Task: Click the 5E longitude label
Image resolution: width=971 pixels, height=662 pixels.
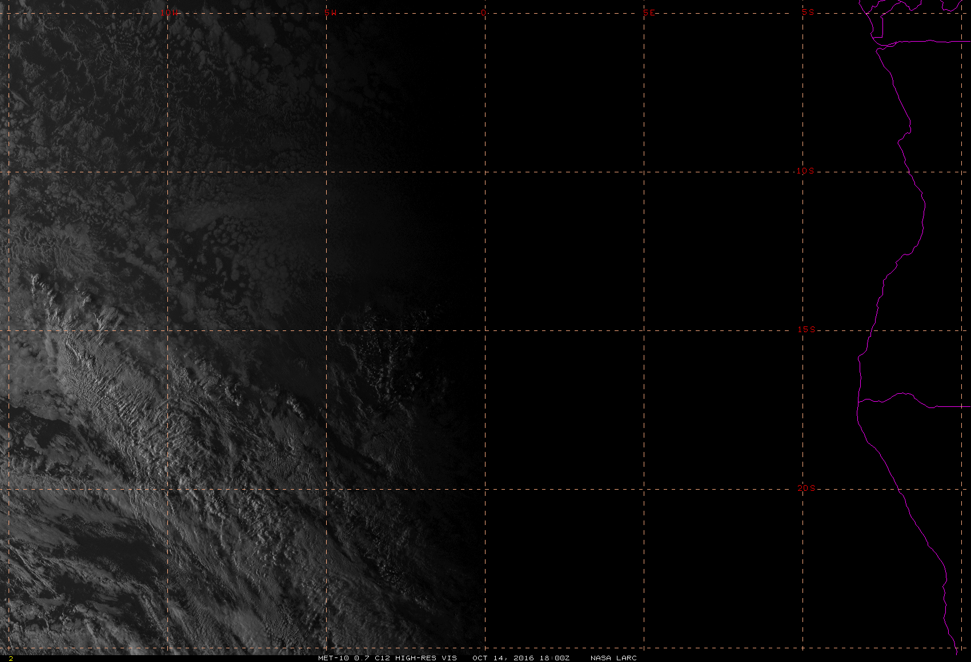Action: pos(649,13)
